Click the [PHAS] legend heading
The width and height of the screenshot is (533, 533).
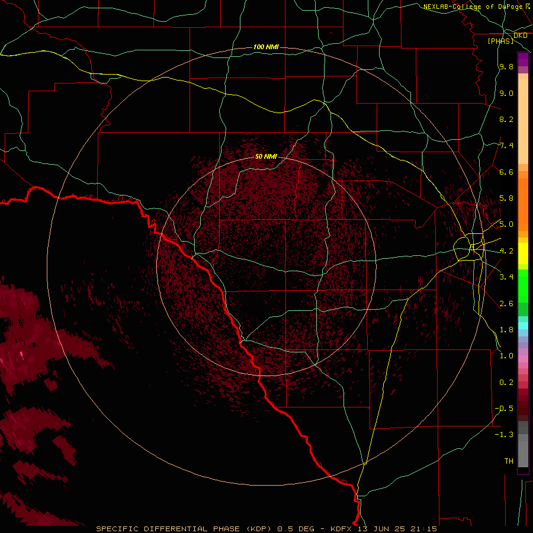500,41
